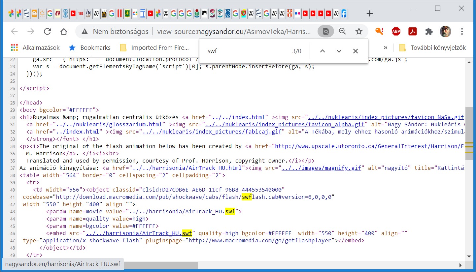Expand hidden bookmarks with the » chevron

386,47
